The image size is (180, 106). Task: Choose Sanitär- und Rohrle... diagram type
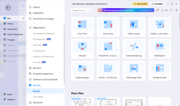108,71
